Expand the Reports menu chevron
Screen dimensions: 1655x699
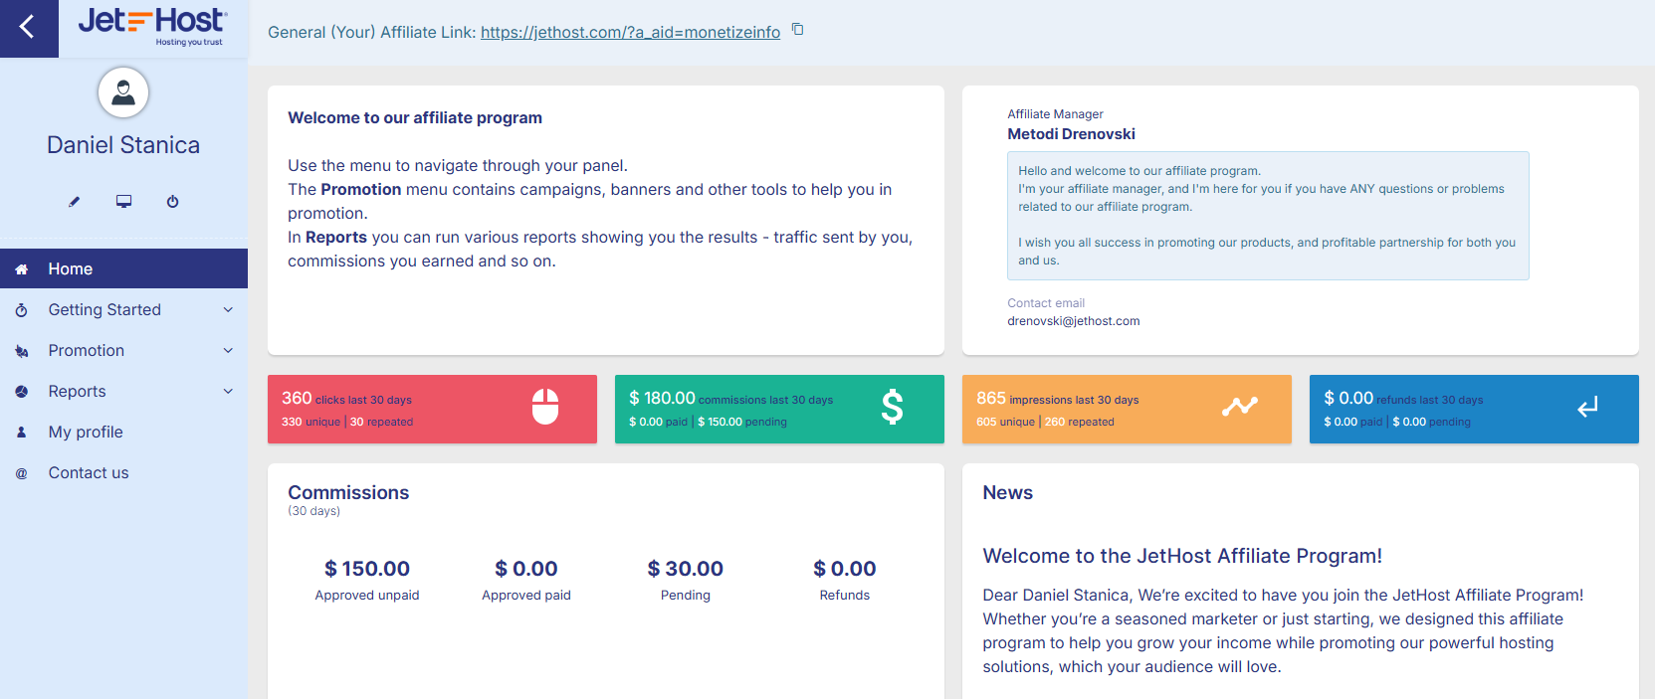(x=228, y=392)
